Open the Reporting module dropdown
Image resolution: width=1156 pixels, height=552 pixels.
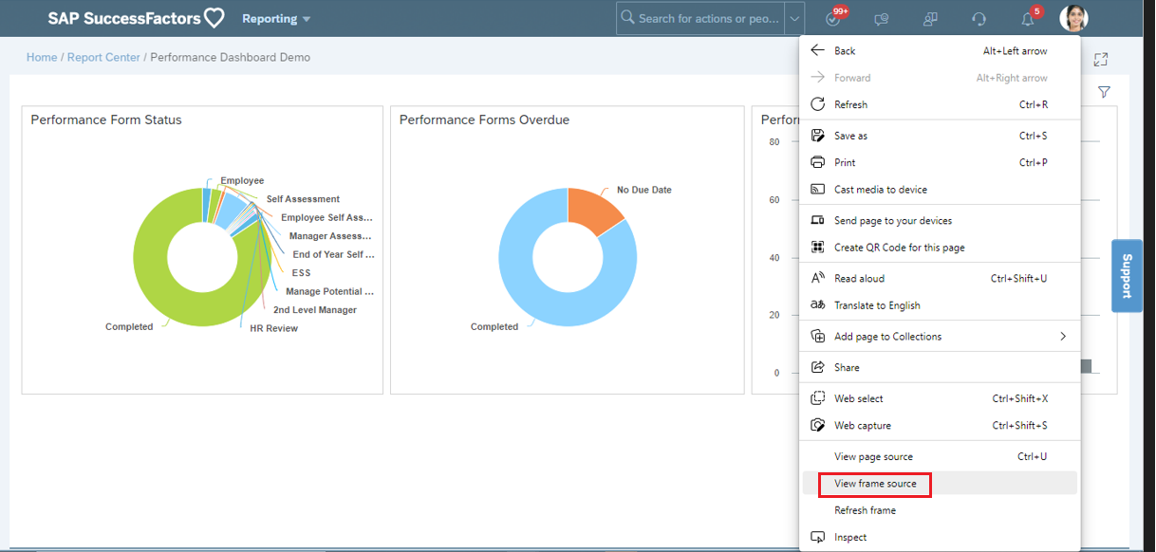tap(276, 19)
